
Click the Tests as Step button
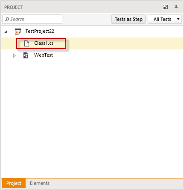coord(129,19)
